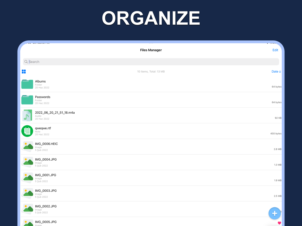Image resolution: width=302 pixels, height=226 pixels.
Task: Click the 64 bytes size of Passwords
Action: pyautogui.click(x=277, y=102)
